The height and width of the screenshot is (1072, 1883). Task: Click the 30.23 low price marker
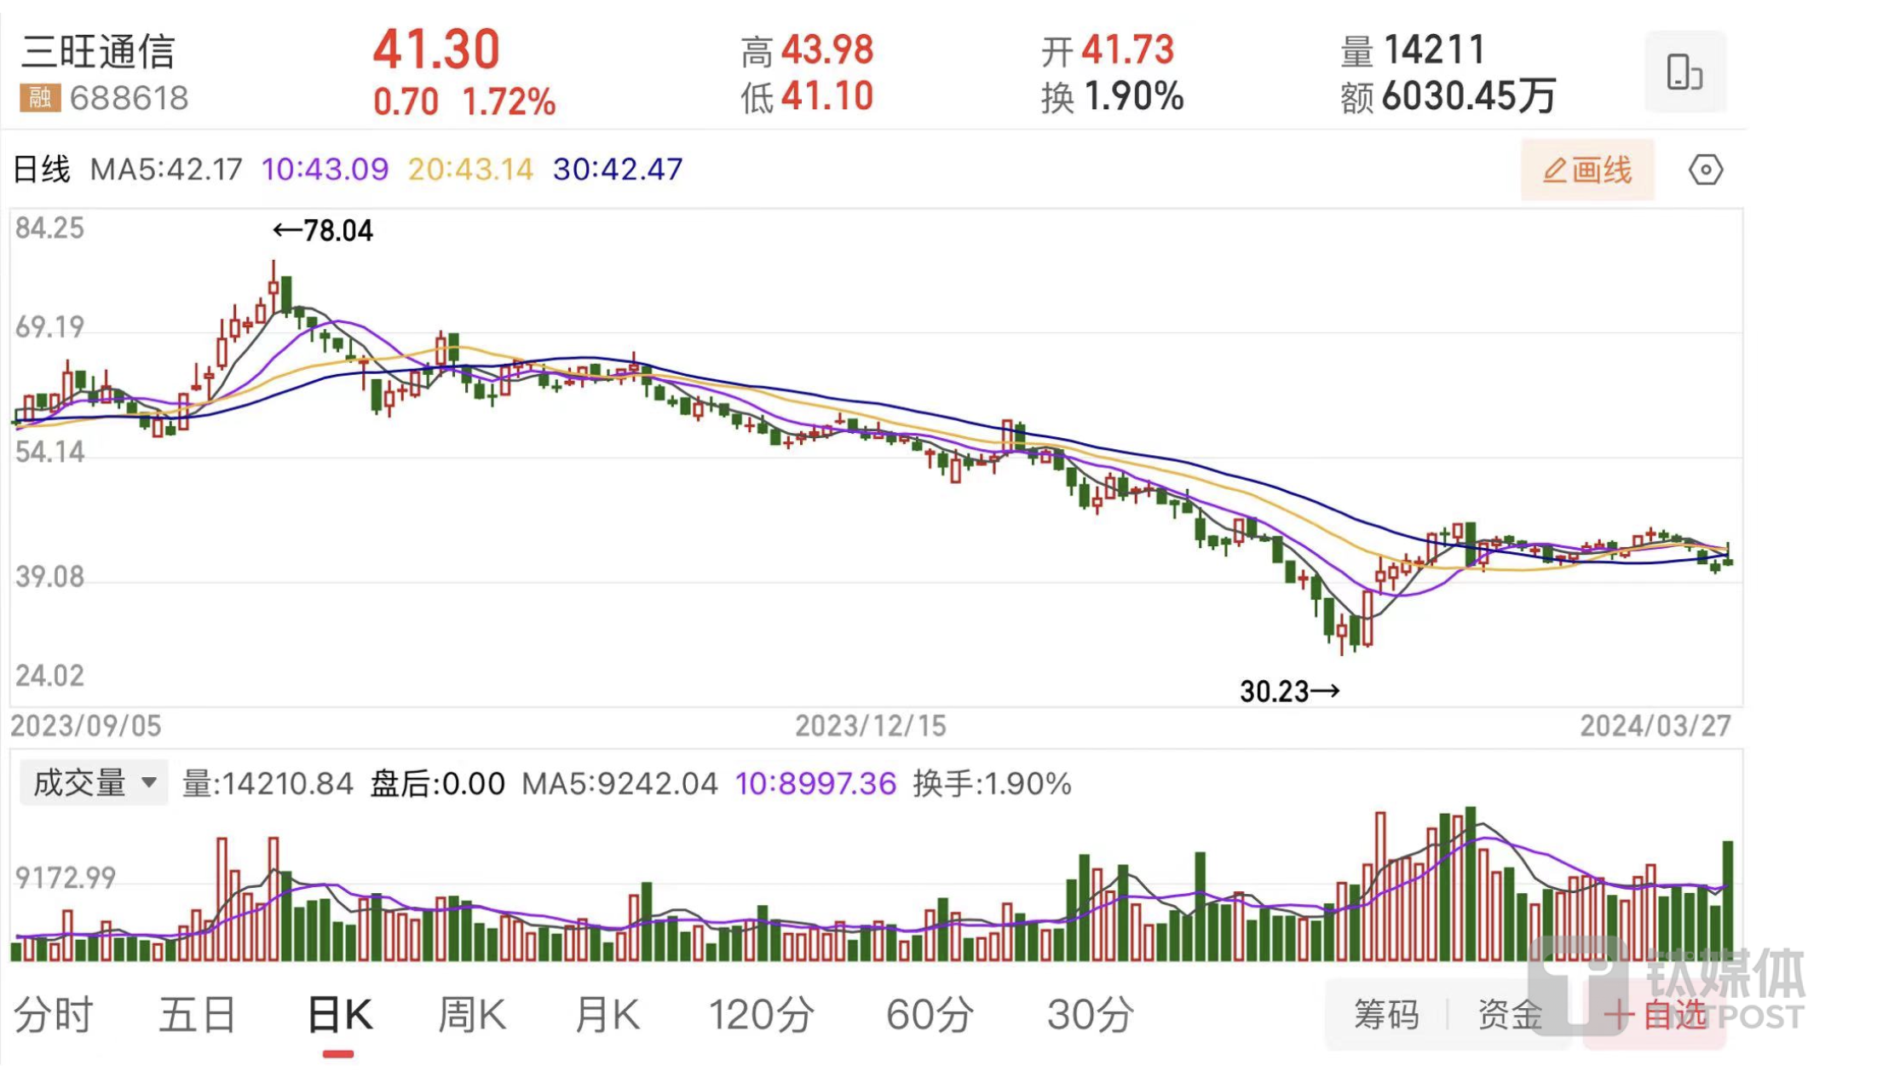click(1288, 691)
